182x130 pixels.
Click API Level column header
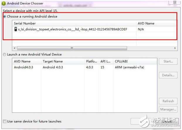(x=106, y=61)
